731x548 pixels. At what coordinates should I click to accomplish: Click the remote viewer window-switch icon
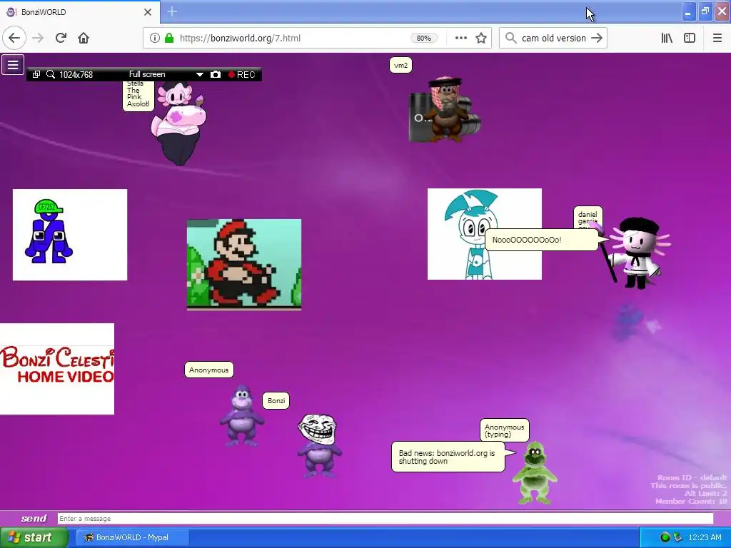(36, 74)
